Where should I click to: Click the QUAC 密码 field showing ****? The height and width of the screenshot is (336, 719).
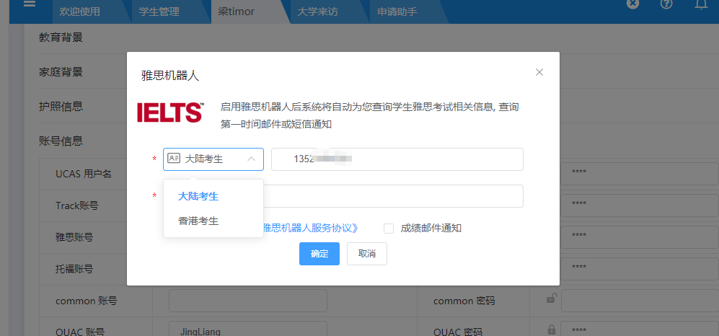tap(640, 330)
